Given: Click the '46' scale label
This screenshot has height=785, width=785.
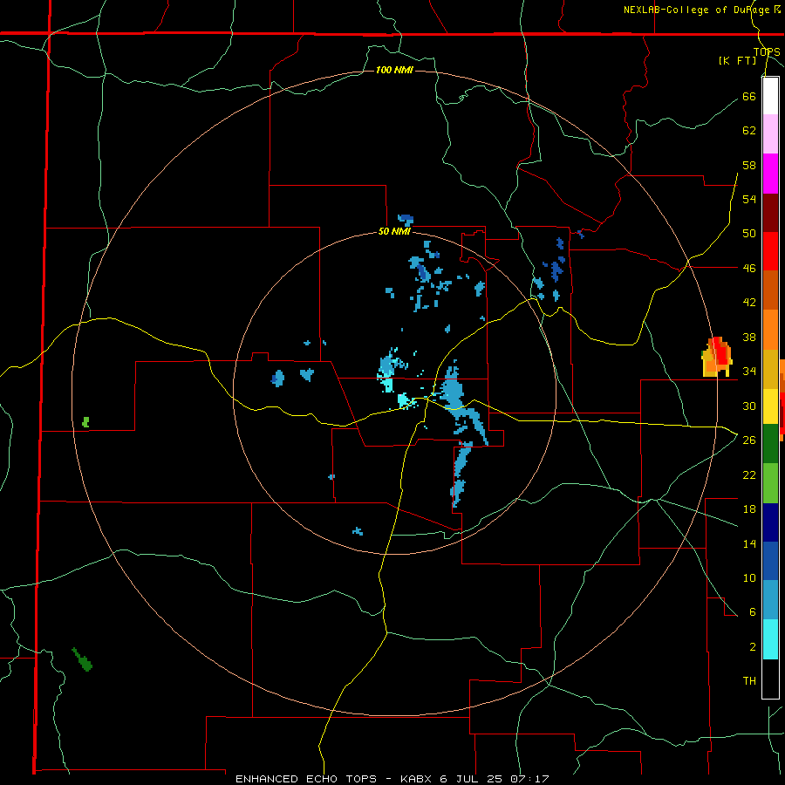Looking at the screenshot, I should pos(749,268).
